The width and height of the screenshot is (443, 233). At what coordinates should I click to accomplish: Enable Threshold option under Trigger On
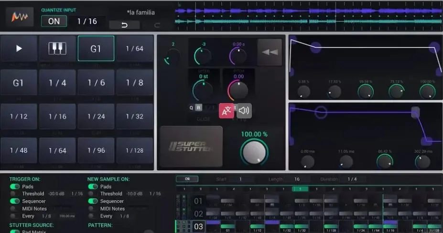pos(13,194)
